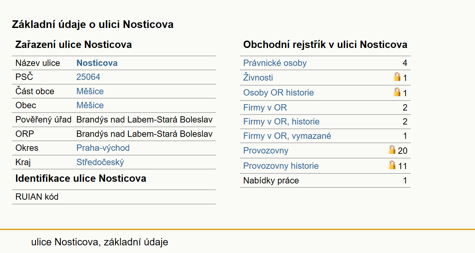This screenshot has height=253, width=475.
Task: Open Právnické osoby listing
Action: 275,63
